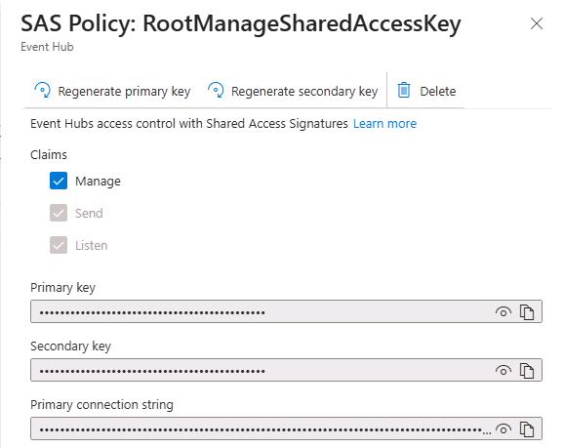The width and height of the screenshot is (564, 448).
Task: Copy the Secondary key to clipboard
Action: (527, 371)
